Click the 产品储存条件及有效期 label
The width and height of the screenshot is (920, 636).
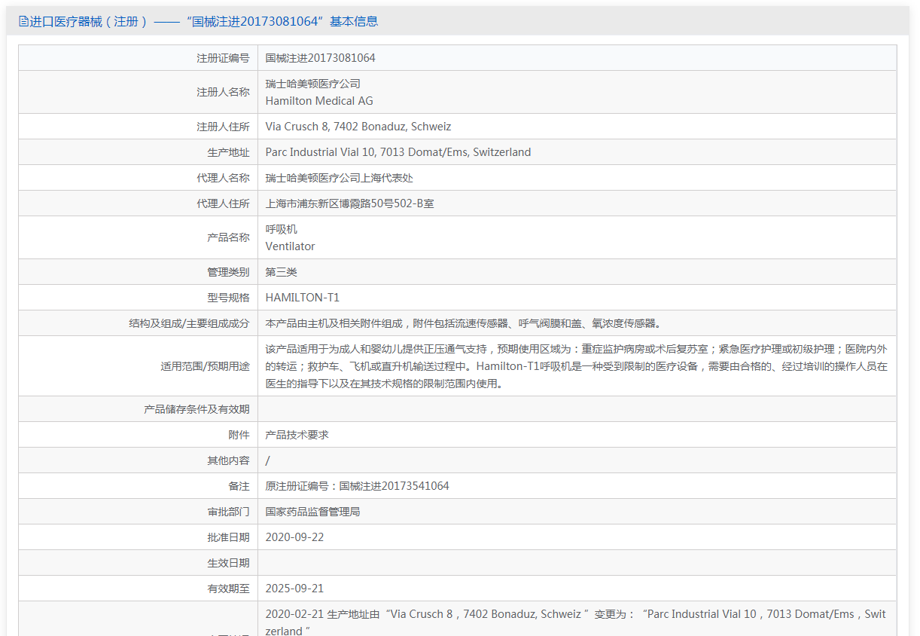coord(196,409)
